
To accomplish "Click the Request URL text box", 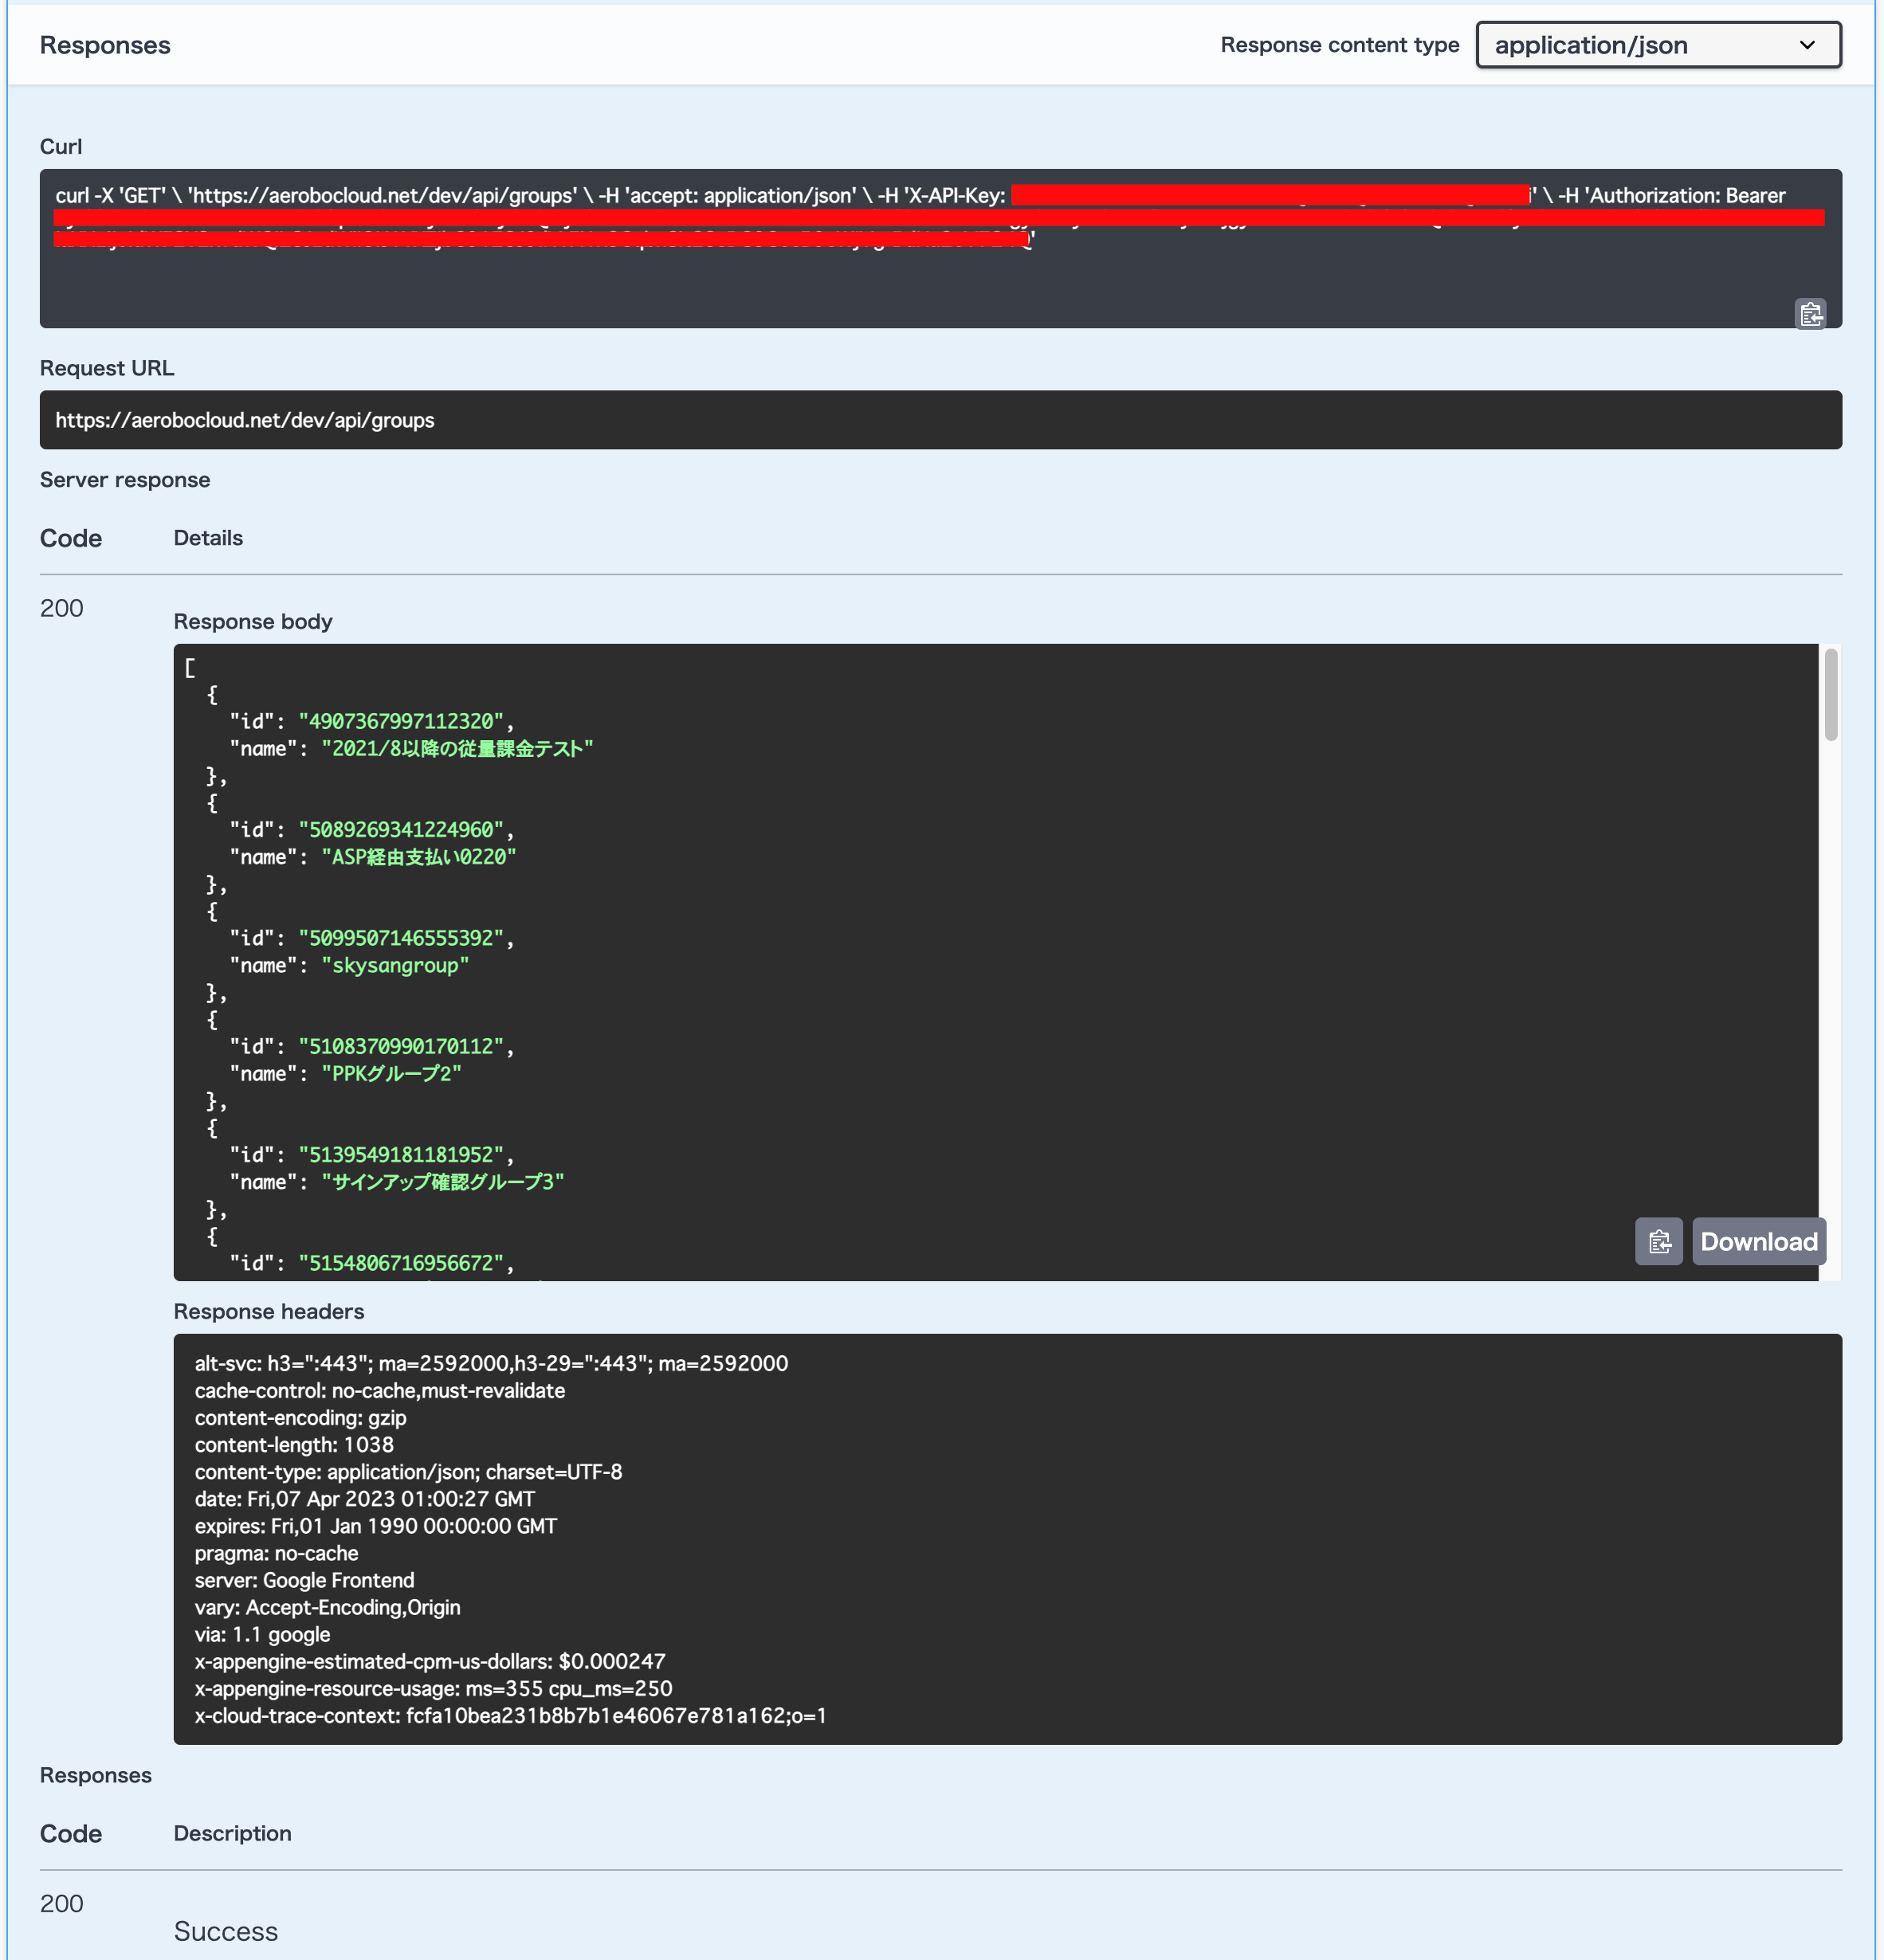I will coord(940,420).
